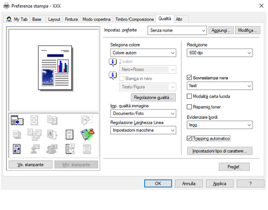Click the grayed stacked paper sheets icon

point(17,135)
